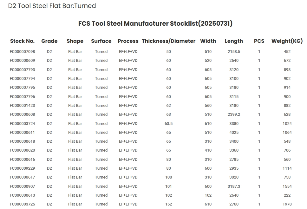Screen dimensions: 307x209
Task: Click stock number FC000003725
Action: tap(23, 204)
